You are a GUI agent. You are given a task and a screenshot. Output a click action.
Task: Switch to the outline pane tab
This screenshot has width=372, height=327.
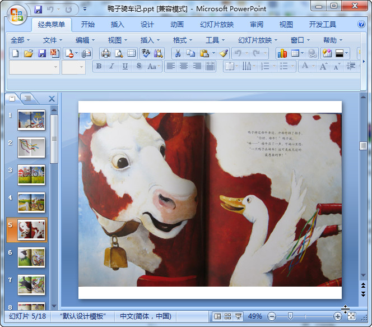[x=28, y=98]
